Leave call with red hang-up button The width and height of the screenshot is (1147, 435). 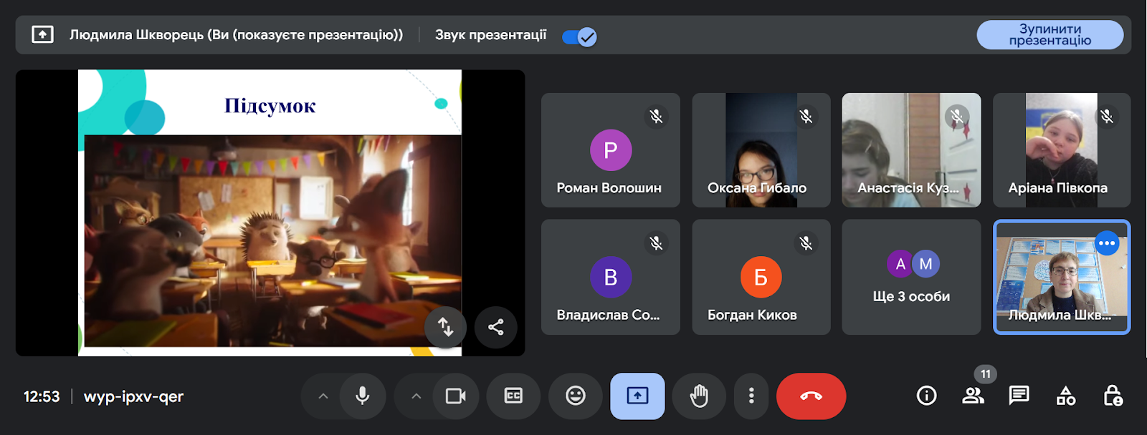pyautogui.click(x=812, y=396)
